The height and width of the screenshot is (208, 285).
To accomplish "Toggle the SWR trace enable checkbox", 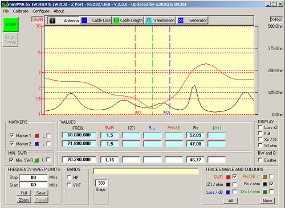I will pyautogui.click(x=235, y=176).
